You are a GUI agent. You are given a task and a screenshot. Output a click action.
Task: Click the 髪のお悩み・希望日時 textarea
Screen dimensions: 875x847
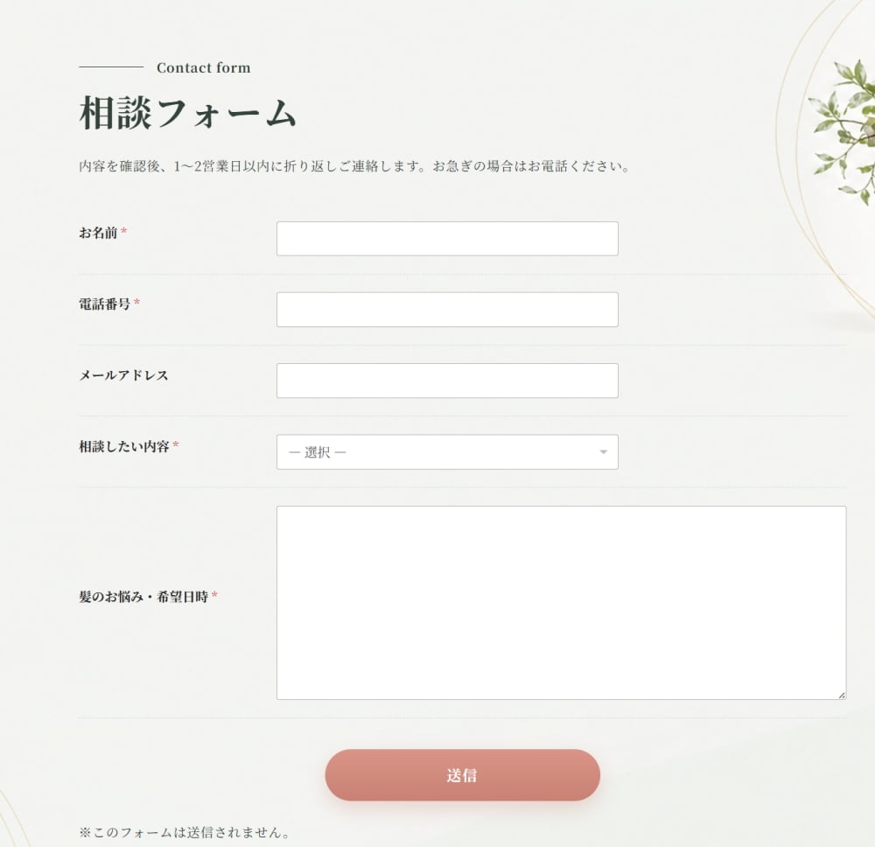[562, 603]
